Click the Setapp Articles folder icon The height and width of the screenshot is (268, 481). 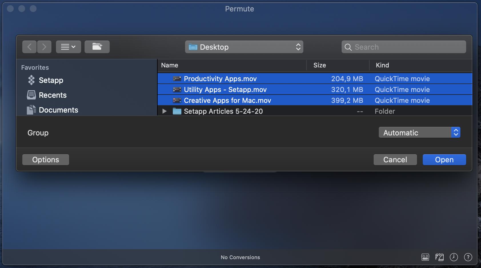click(177, 111)
